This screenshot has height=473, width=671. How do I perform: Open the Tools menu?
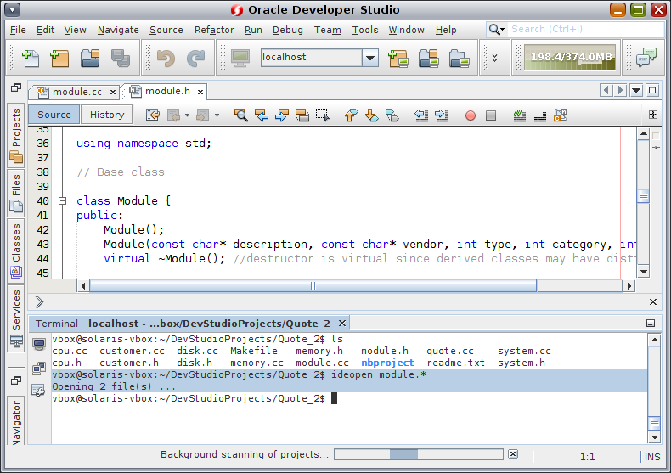[x=365, y=30]
